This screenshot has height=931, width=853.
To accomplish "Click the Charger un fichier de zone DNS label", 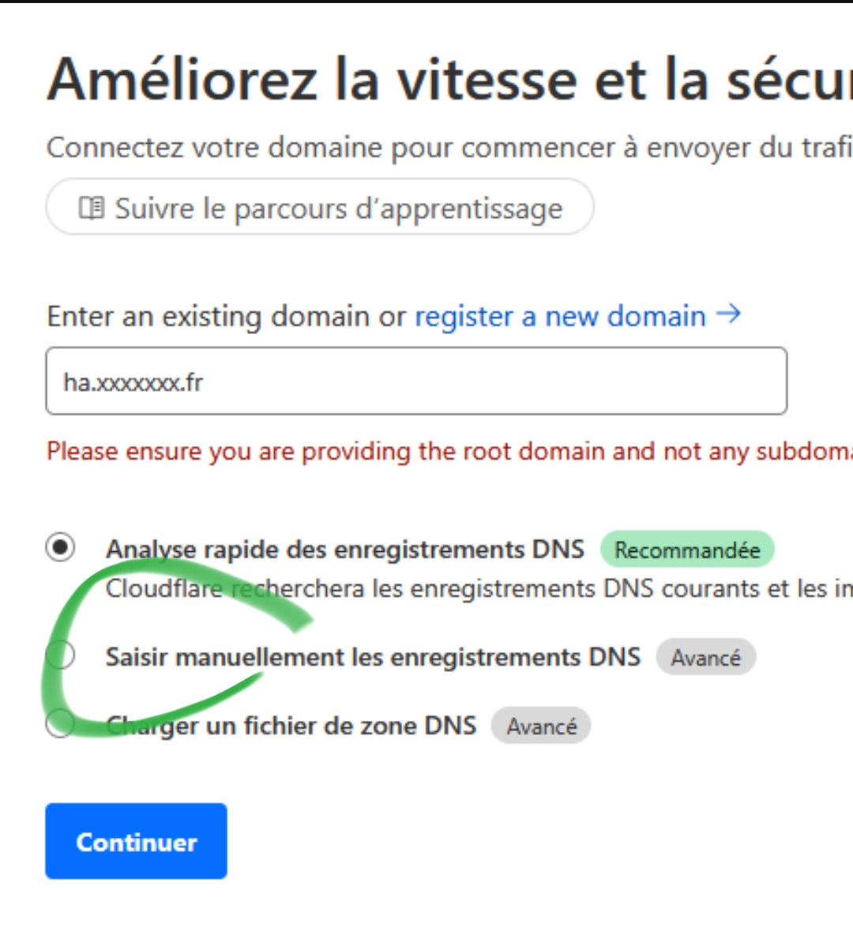I will click(291, 726).
